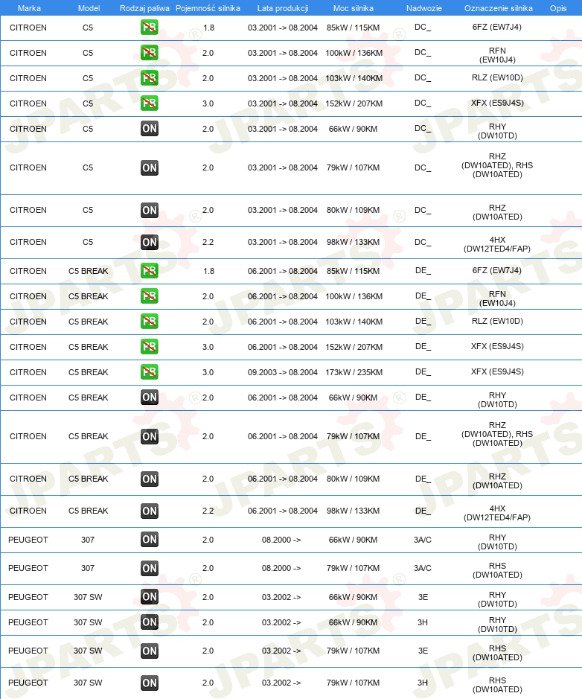Select date 09.2003 -> 08.2004 in C5 BREAK row
This screenshot has height=699, width=582.
pos(283,372)
